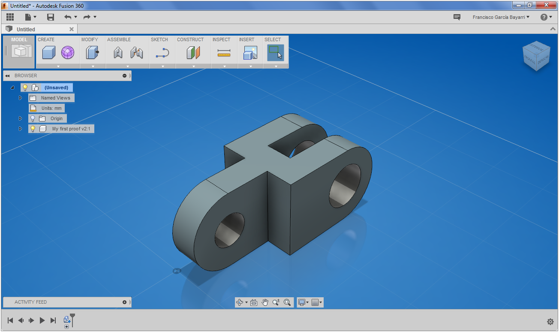Image resolution: width=559 pixels, height=332 pixels.
Task: Open the CREATE panel dropdown arrow
Action: coord(58,66)
